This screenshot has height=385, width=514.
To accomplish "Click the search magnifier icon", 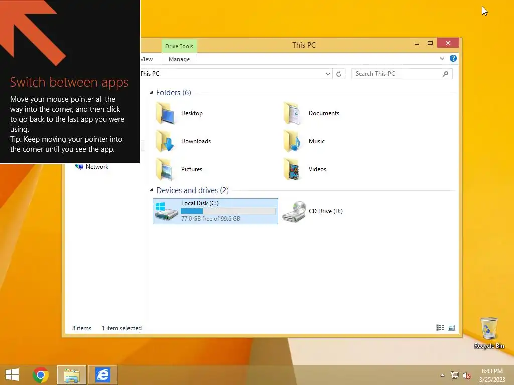I will coord(445,74).
